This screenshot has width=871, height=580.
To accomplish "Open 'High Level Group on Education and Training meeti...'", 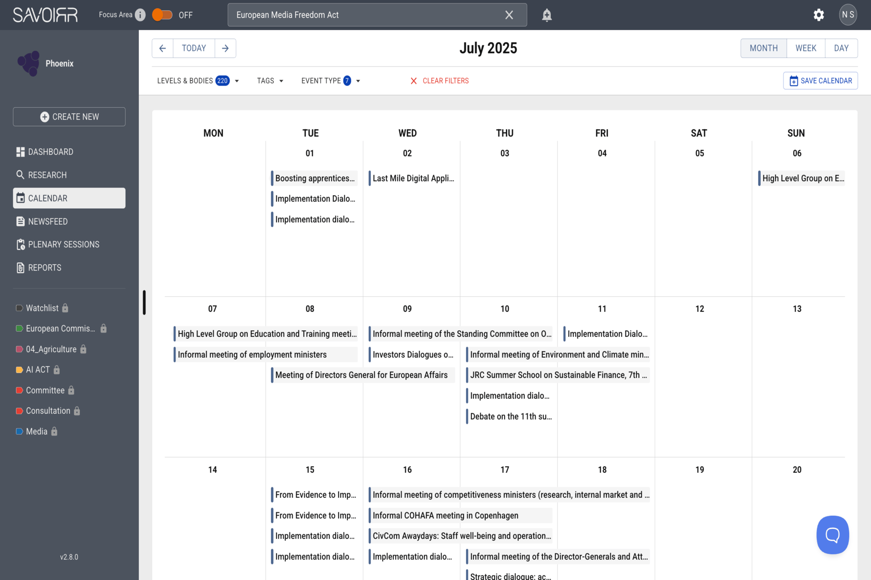I will point(266,334).
